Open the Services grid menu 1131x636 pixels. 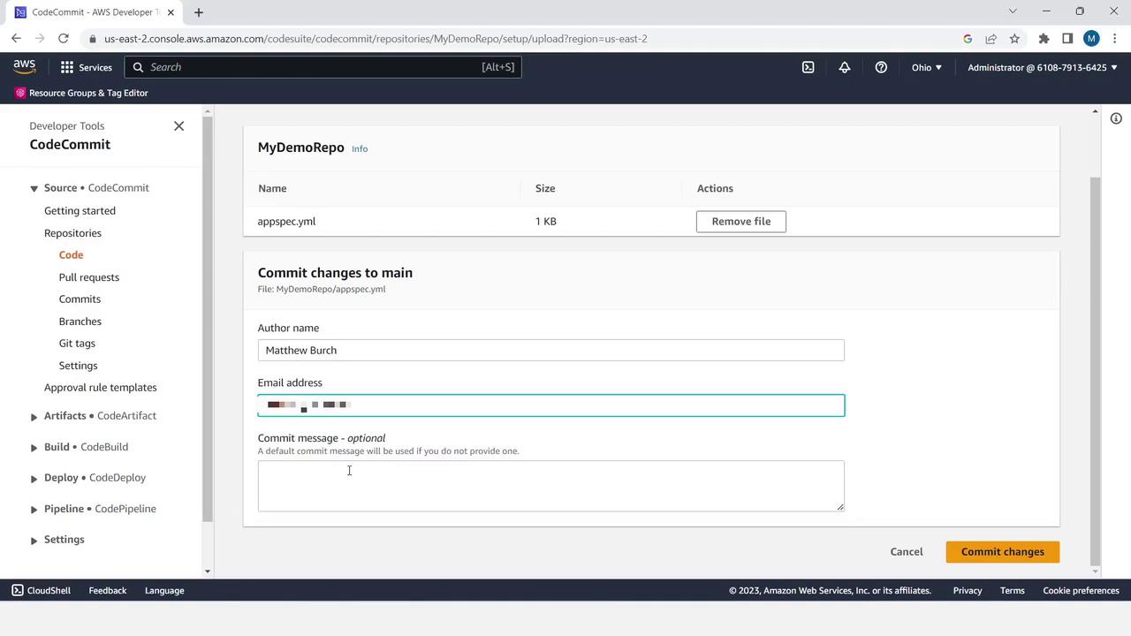point(86,67)
